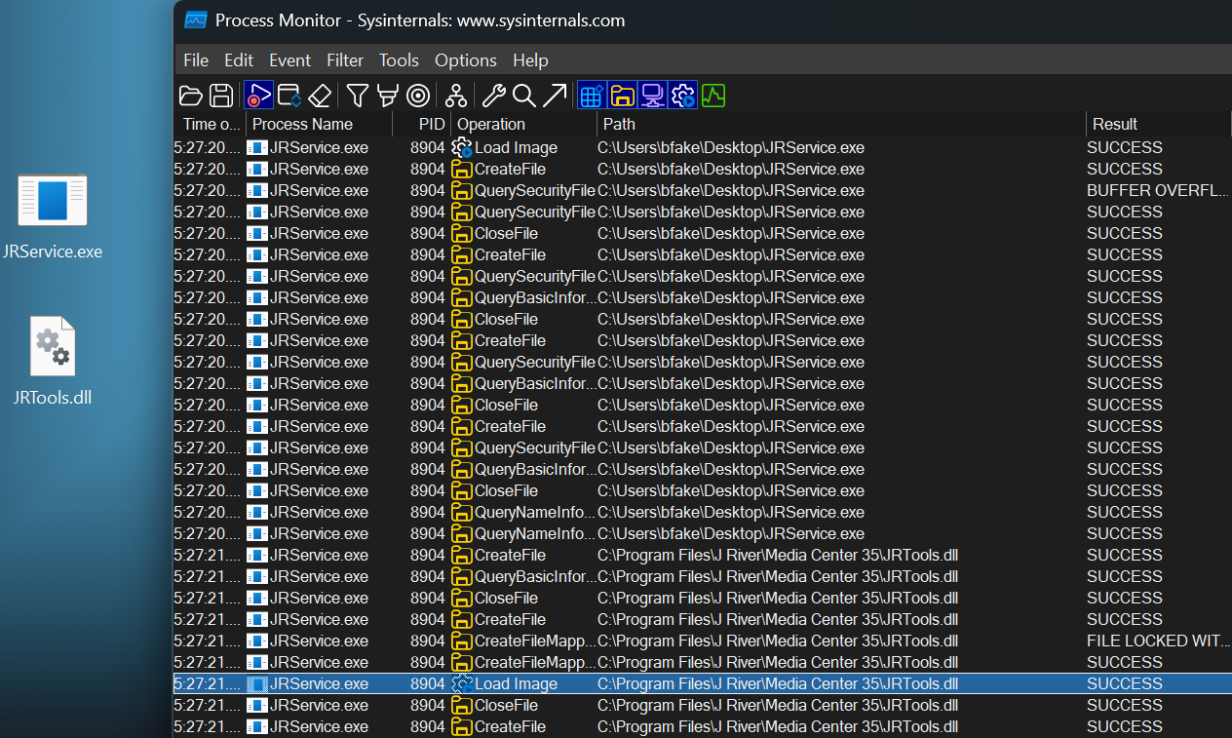Toggle the Show File System Activity icon
Viewport: 1232px width, 738px height.
(622, 95)
